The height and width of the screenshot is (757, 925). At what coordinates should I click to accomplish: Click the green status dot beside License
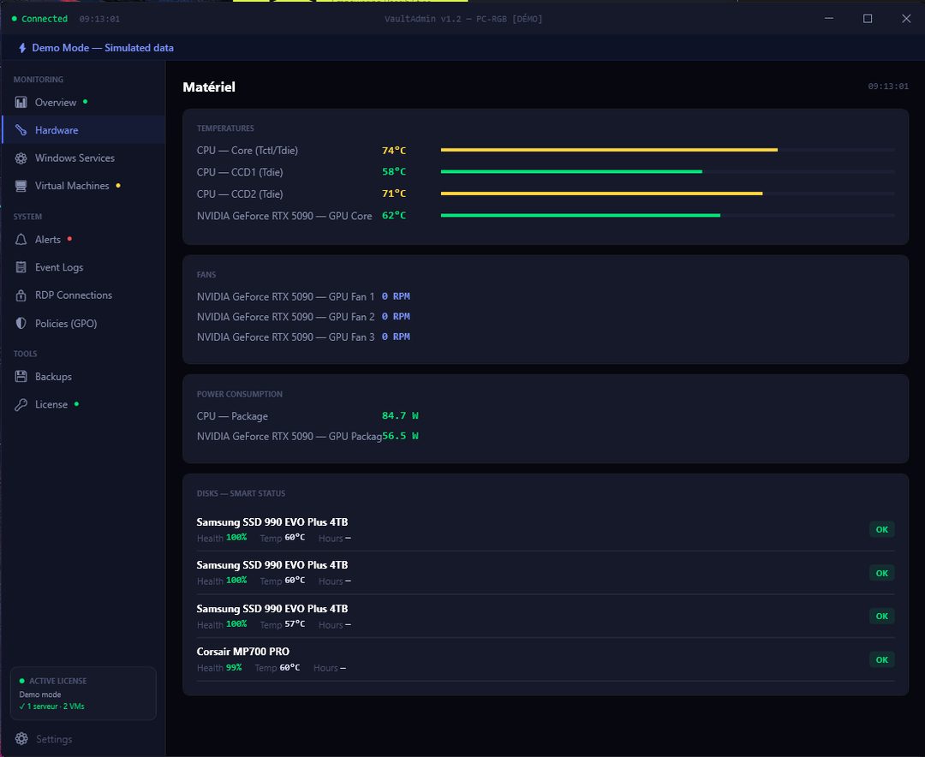pyautogui.click(x=77, y=404)
